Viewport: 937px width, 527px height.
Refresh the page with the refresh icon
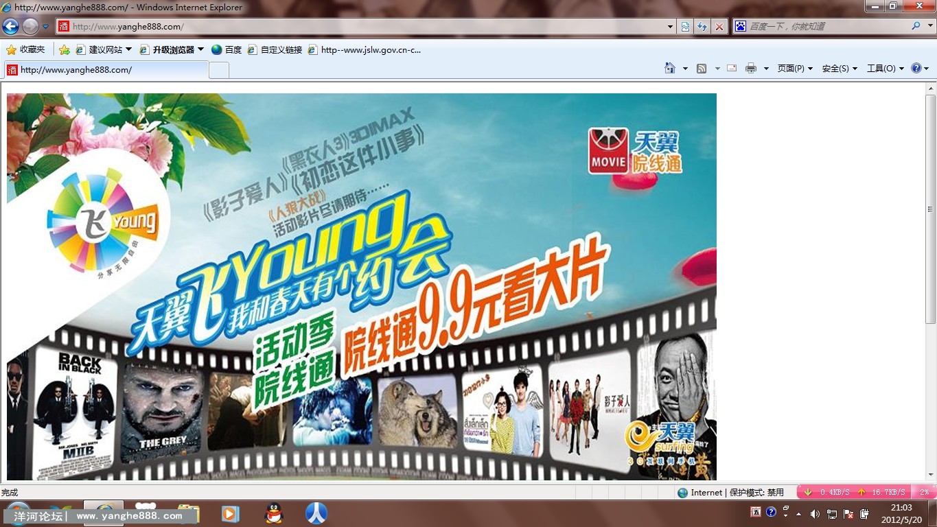click(702, 27)
